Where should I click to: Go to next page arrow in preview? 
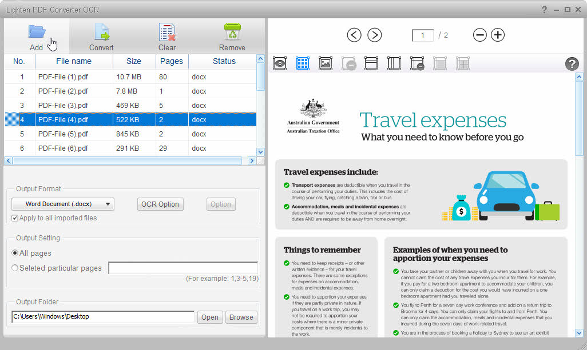coord(374,35)
